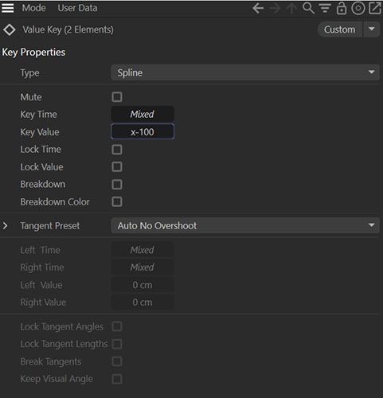Expand the Tangent Preset section arrow

[x=6, y=226]
